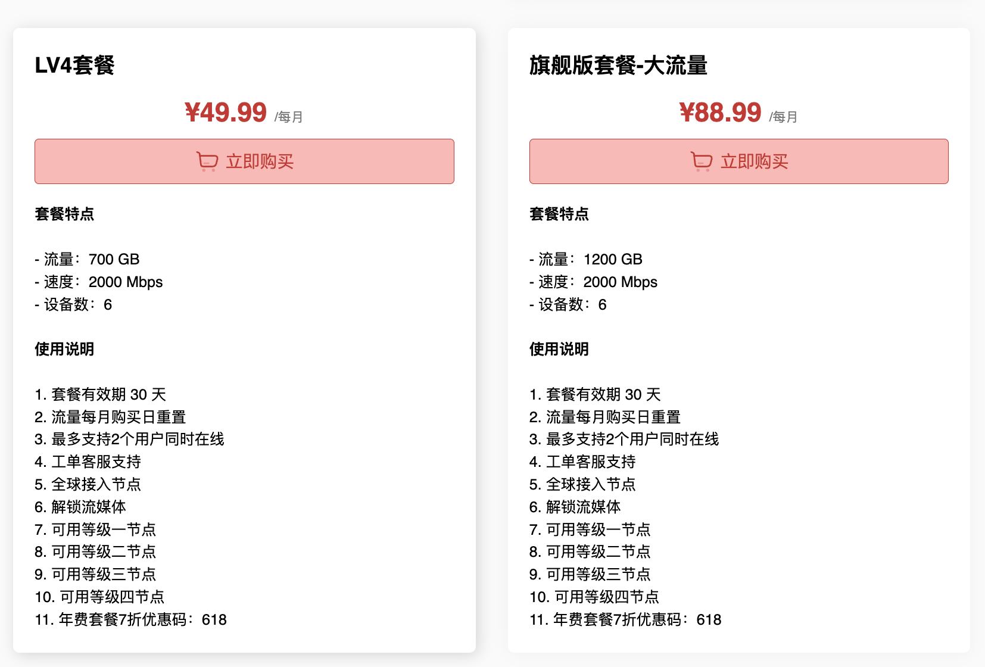Viewport: 985px width, 667px height.
Task: Click the 618 discount code on LV4套餐
Action: click(x=213, y=619)
